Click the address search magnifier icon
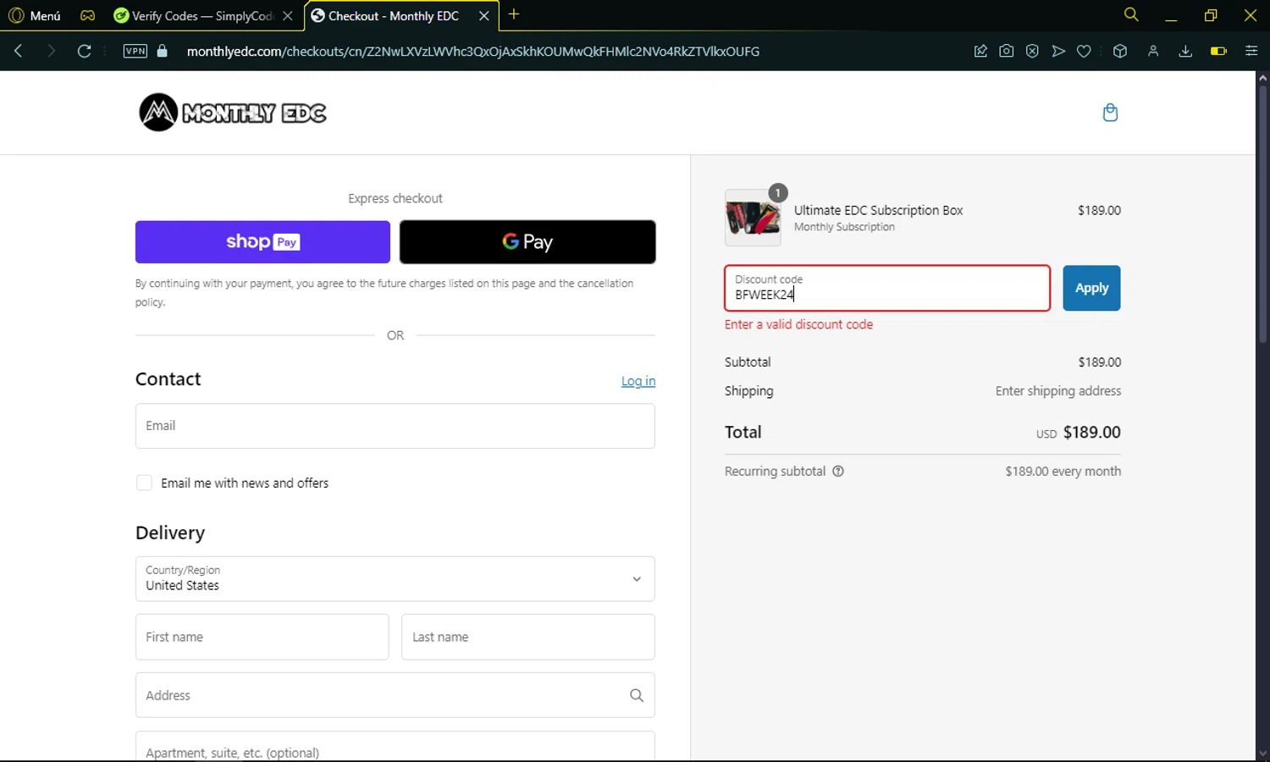 click(x=637, y=695)
